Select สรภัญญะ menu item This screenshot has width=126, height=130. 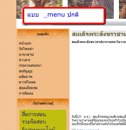click(x=26, y=71)
